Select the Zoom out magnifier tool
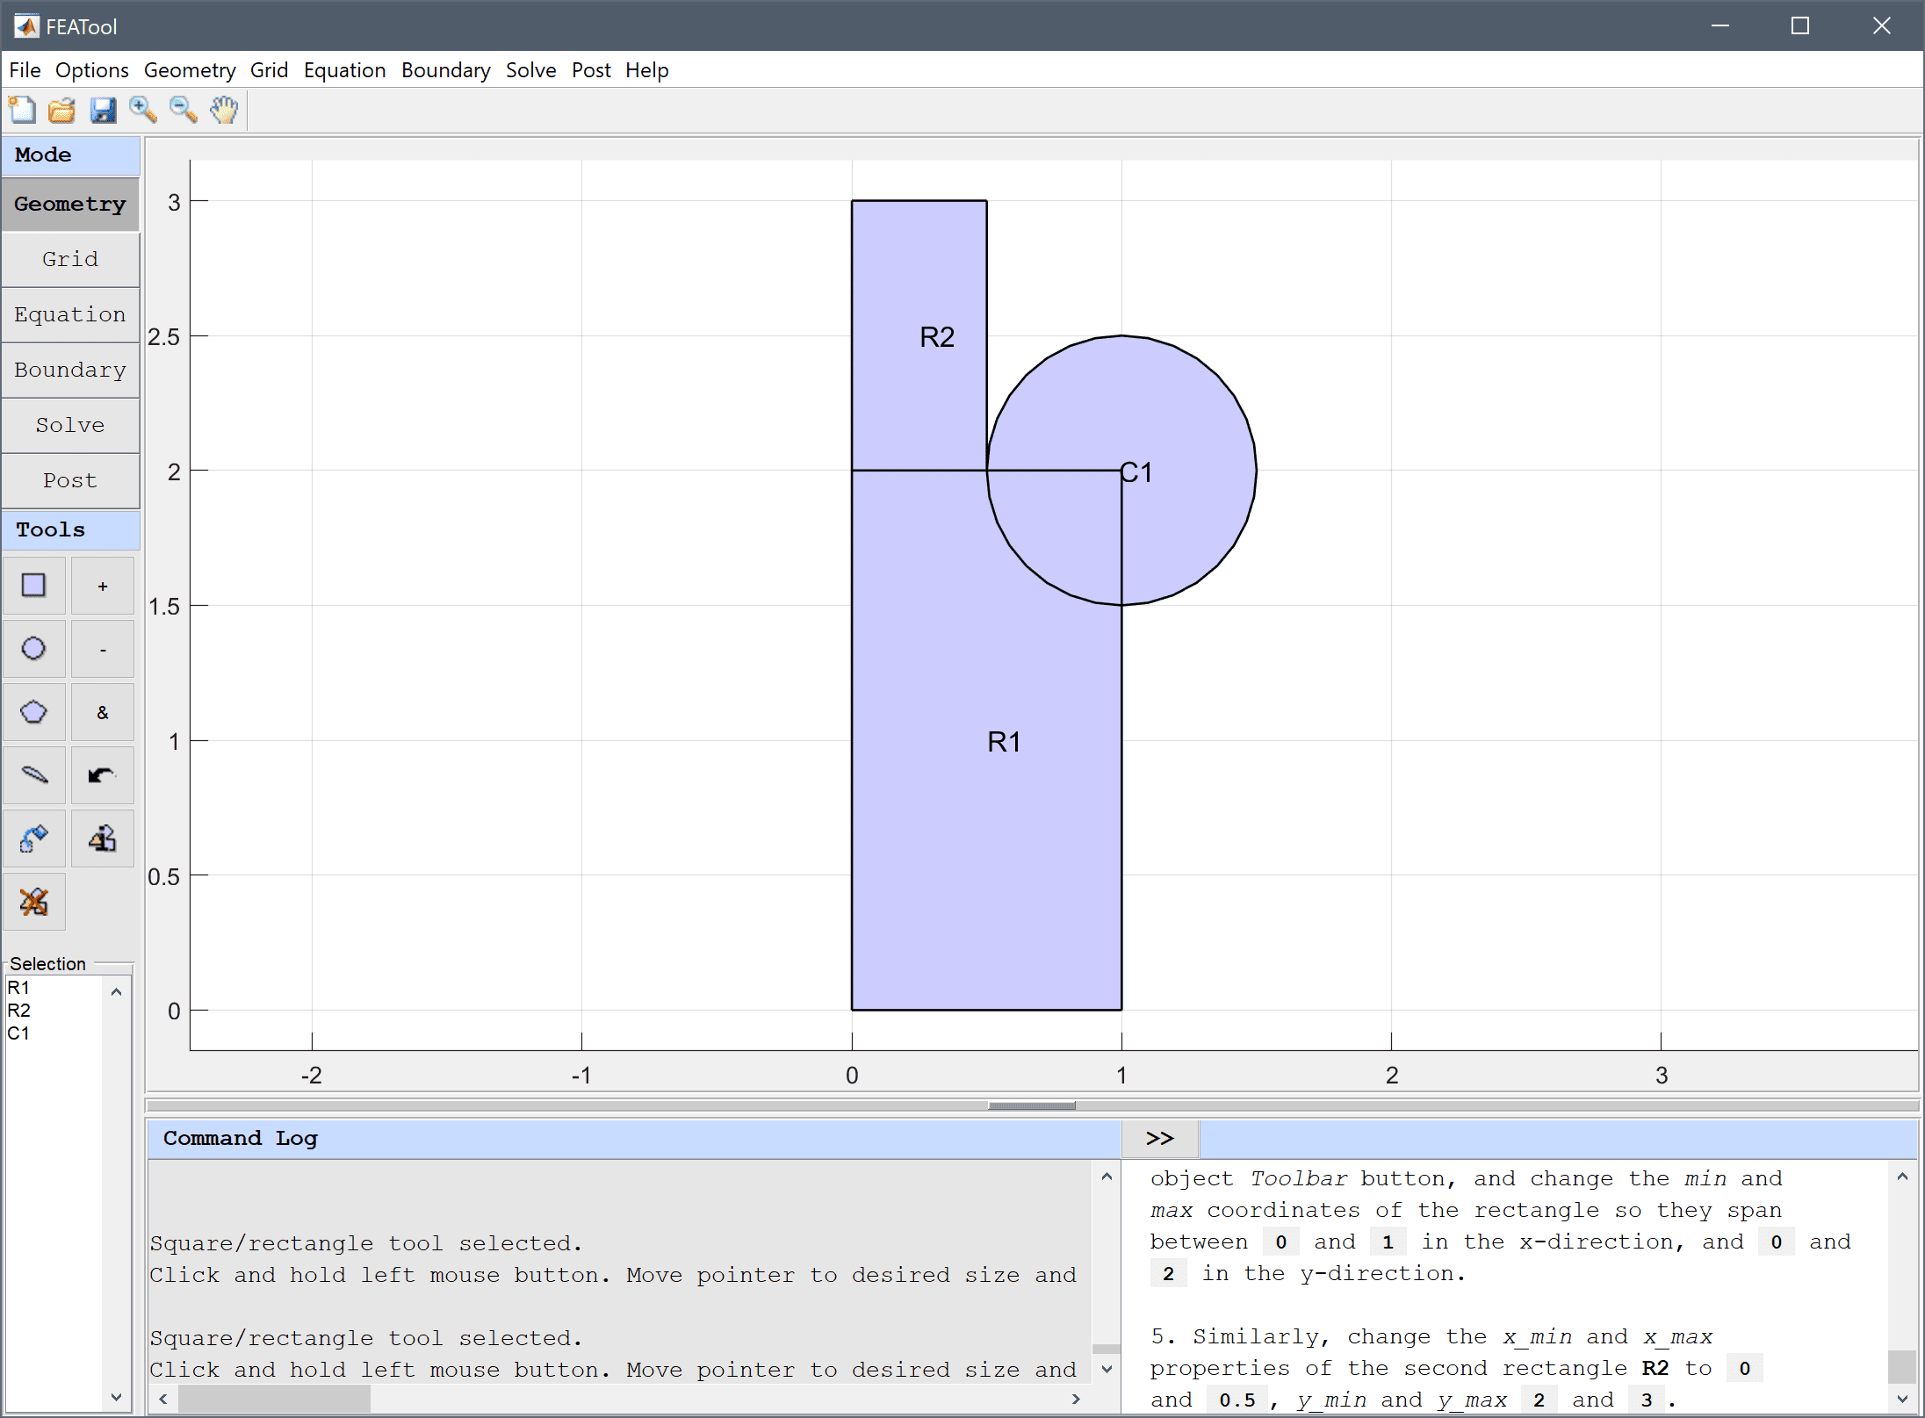Image resolution: width=1925 pixels, height=1418 pixels. click(184, 110)
